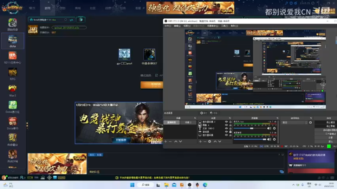
Task: Open the center game promotion banner
Action: click(x=119, y=123)
